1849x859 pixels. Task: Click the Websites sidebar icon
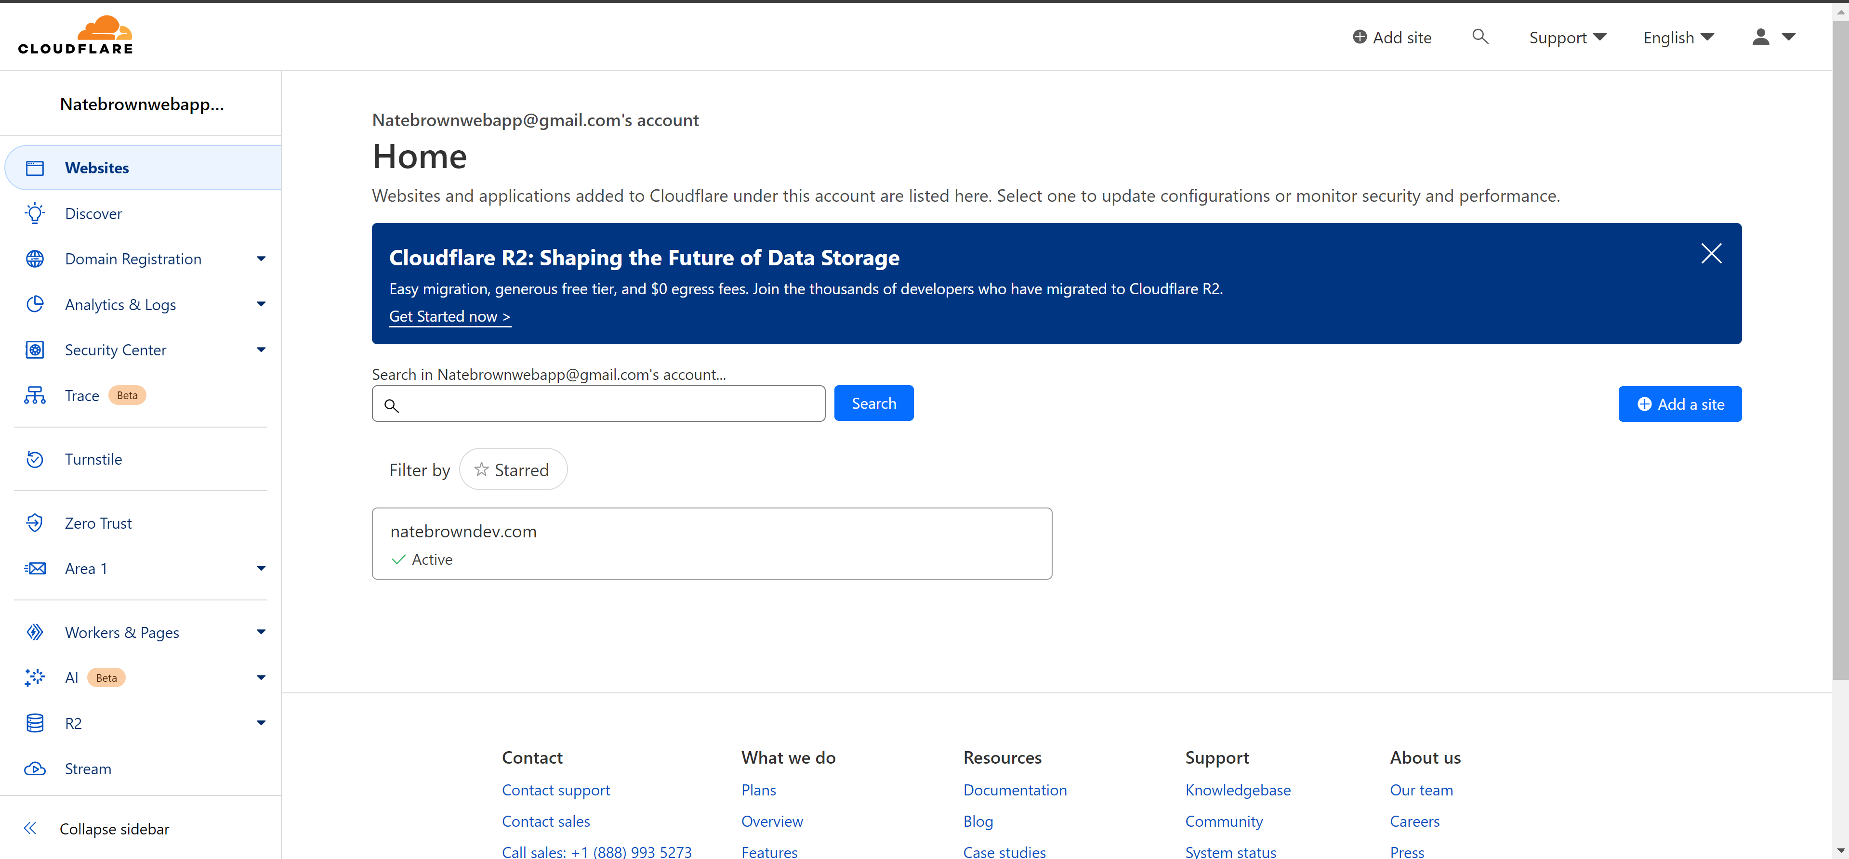pyautogui.click(x=37, y=169)
